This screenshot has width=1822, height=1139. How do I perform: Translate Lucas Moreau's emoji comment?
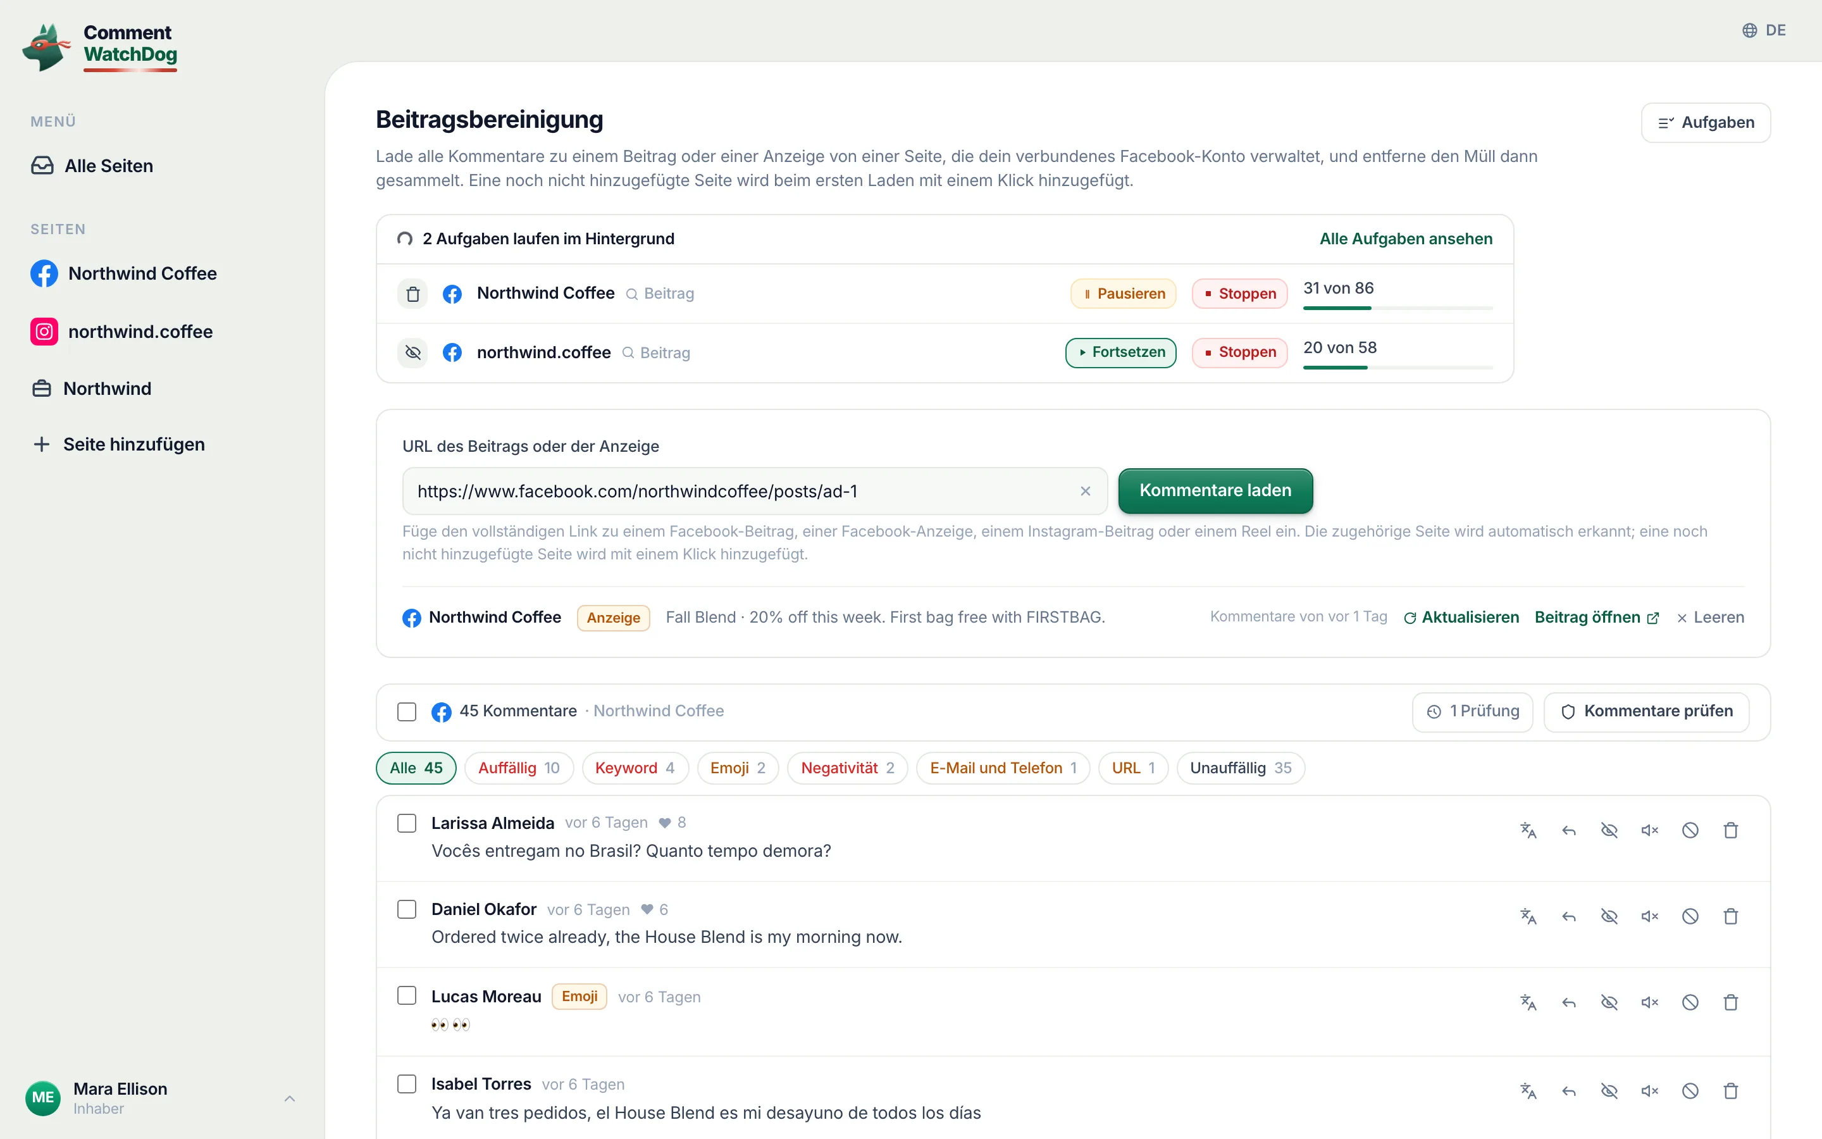1528,1002
